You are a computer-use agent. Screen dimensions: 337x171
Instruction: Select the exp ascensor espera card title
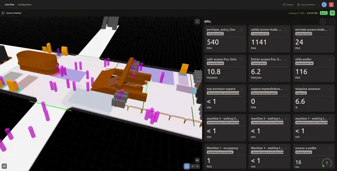pyautogui.click(x=221, y=89)
